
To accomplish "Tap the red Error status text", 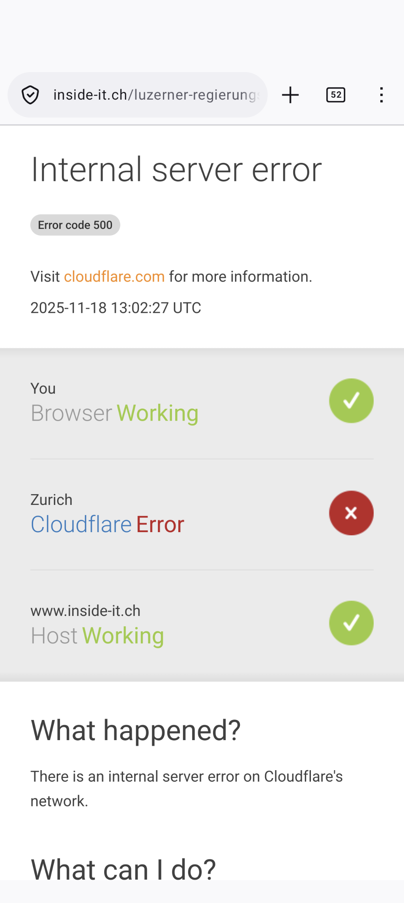I will (x=160, y=525).
